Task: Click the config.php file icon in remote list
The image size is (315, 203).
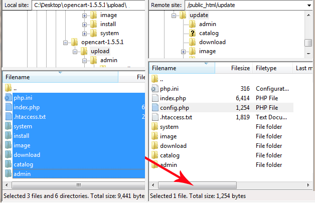Action: (x=154, y=108)
